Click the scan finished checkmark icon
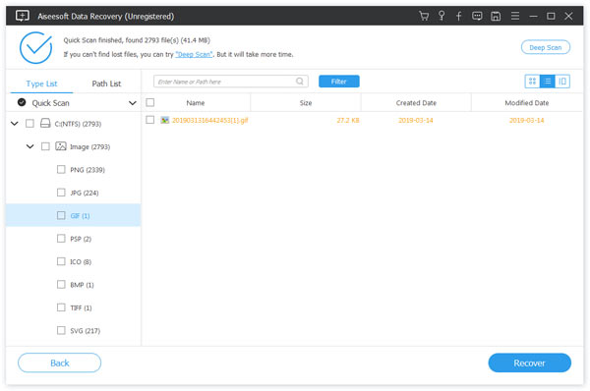The image size is (590, 391). click(35, 48)
